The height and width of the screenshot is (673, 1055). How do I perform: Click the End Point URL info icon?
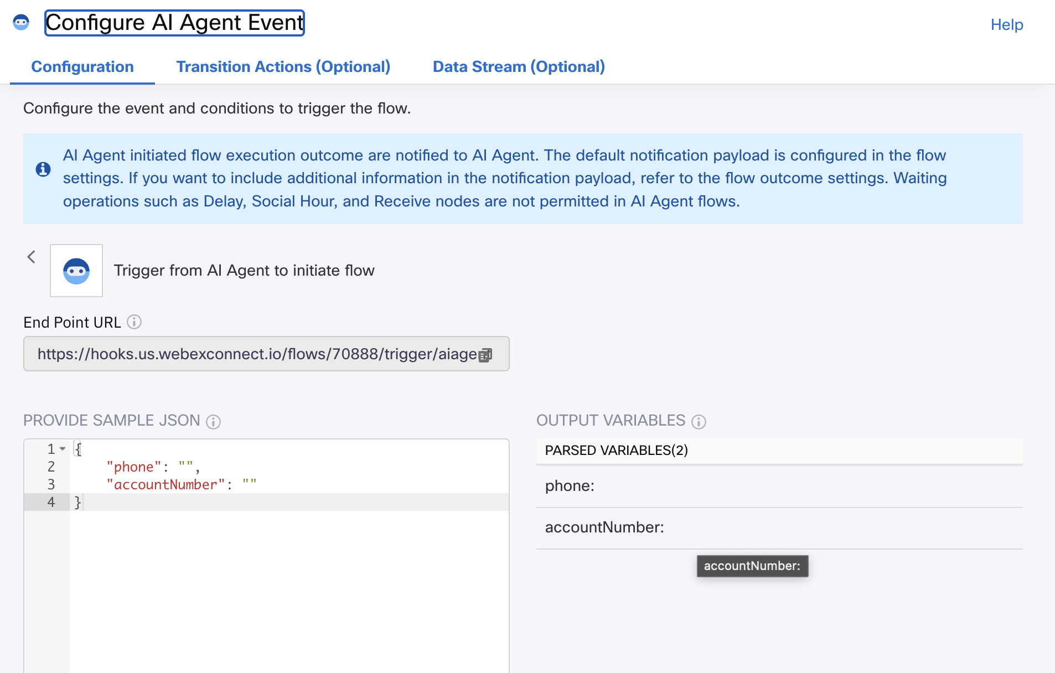(135, 322)
